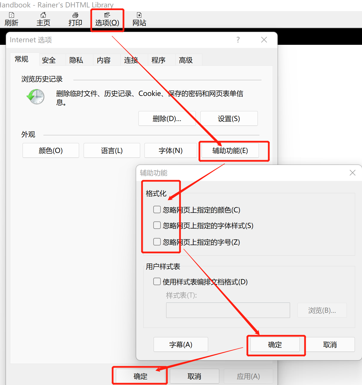This screenshot has height=385, width=362.
Task: Click the browsing history clock icon
Action: tap(36, 96)
